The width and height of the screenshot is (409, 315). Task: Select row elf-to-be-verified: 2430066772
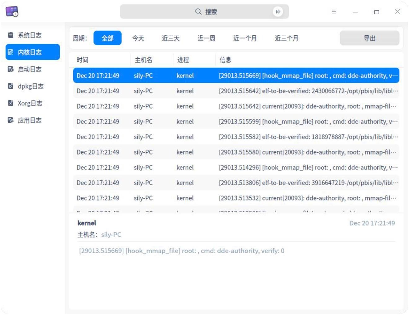point(236,91)
